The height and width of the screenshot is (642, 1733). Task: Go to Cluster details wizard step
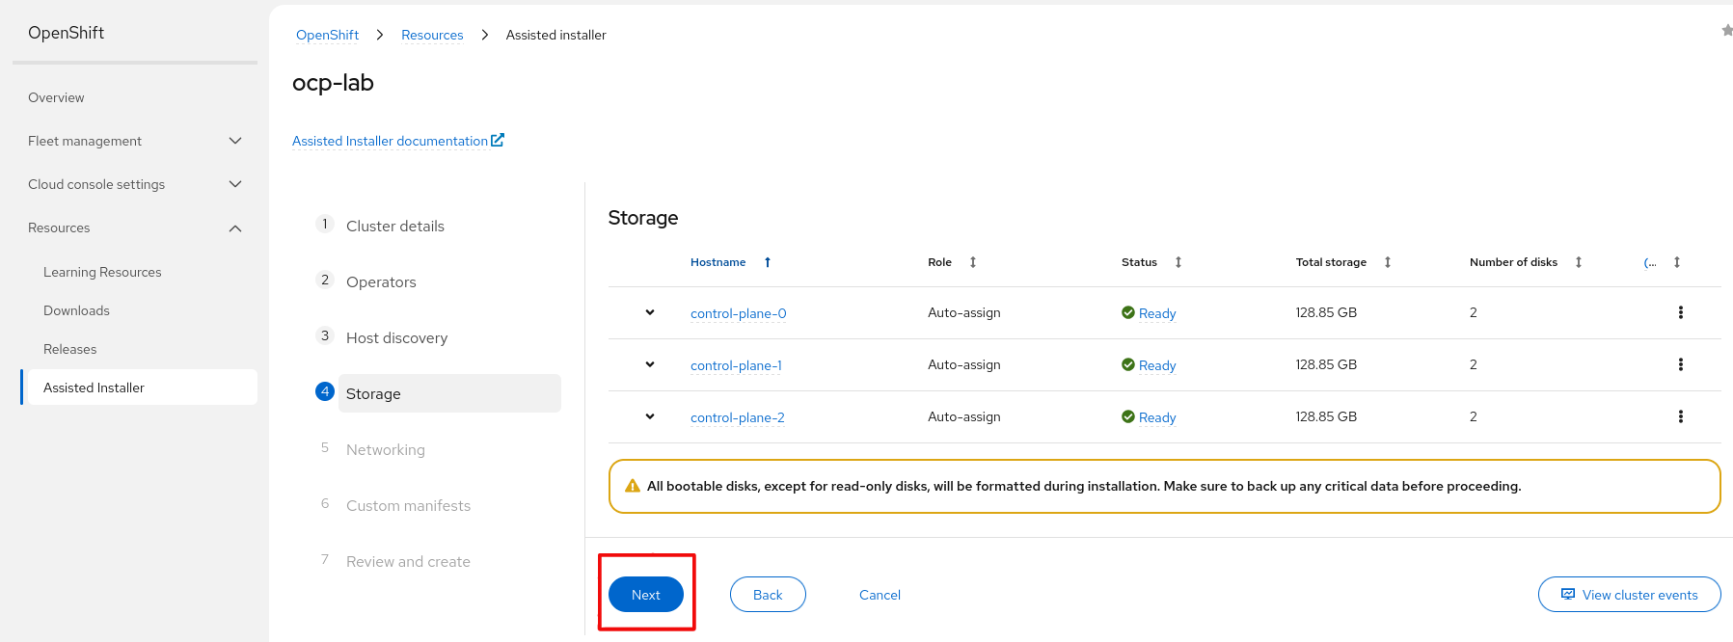tap(395, 226)
